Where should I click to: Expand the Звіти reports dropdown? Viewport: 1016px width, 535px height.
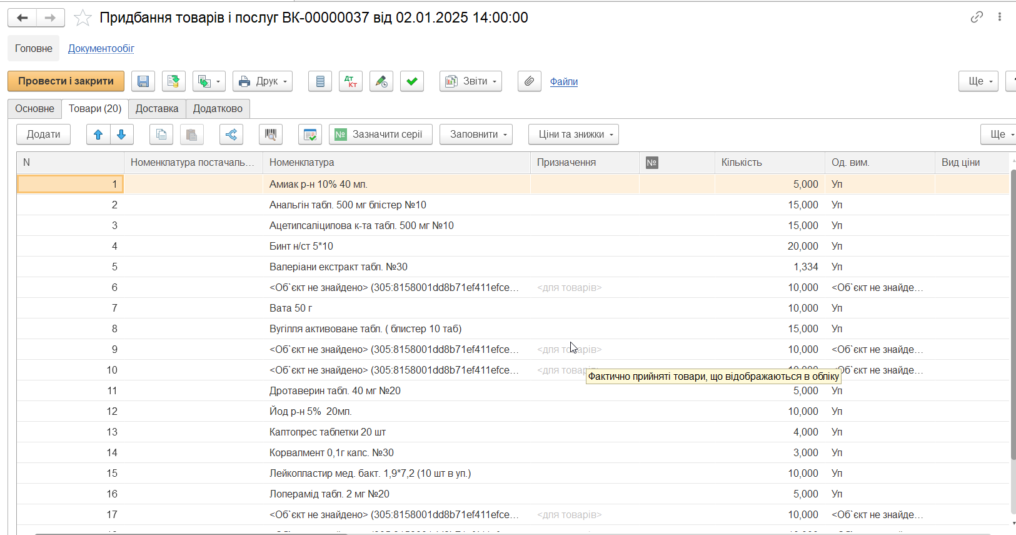click(x=471, y=81)
